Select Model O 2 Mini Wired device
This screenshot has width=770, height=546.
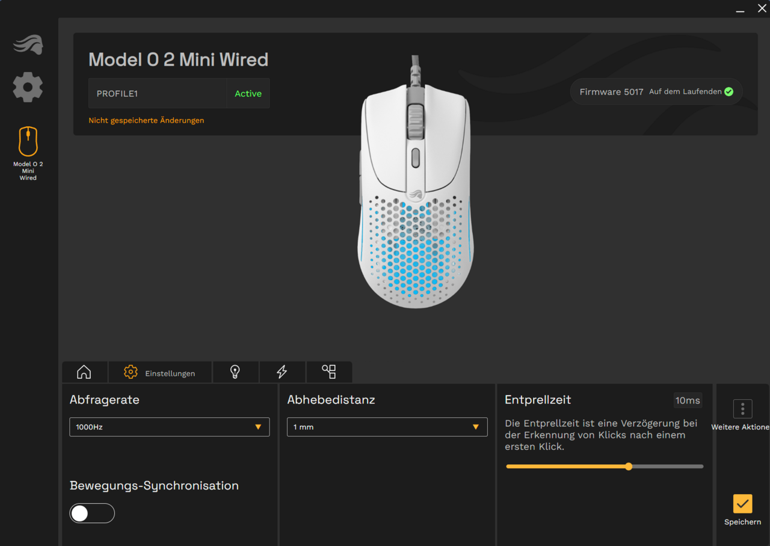[28, 153]
